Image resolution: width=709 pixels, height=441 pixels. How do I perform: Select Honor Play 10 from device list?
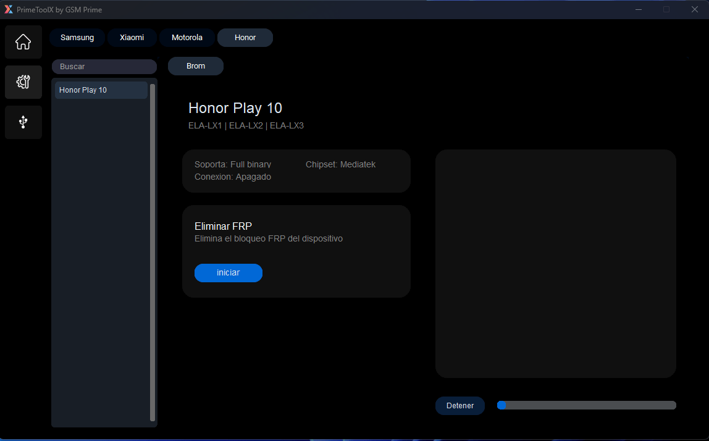click(101, 90)
